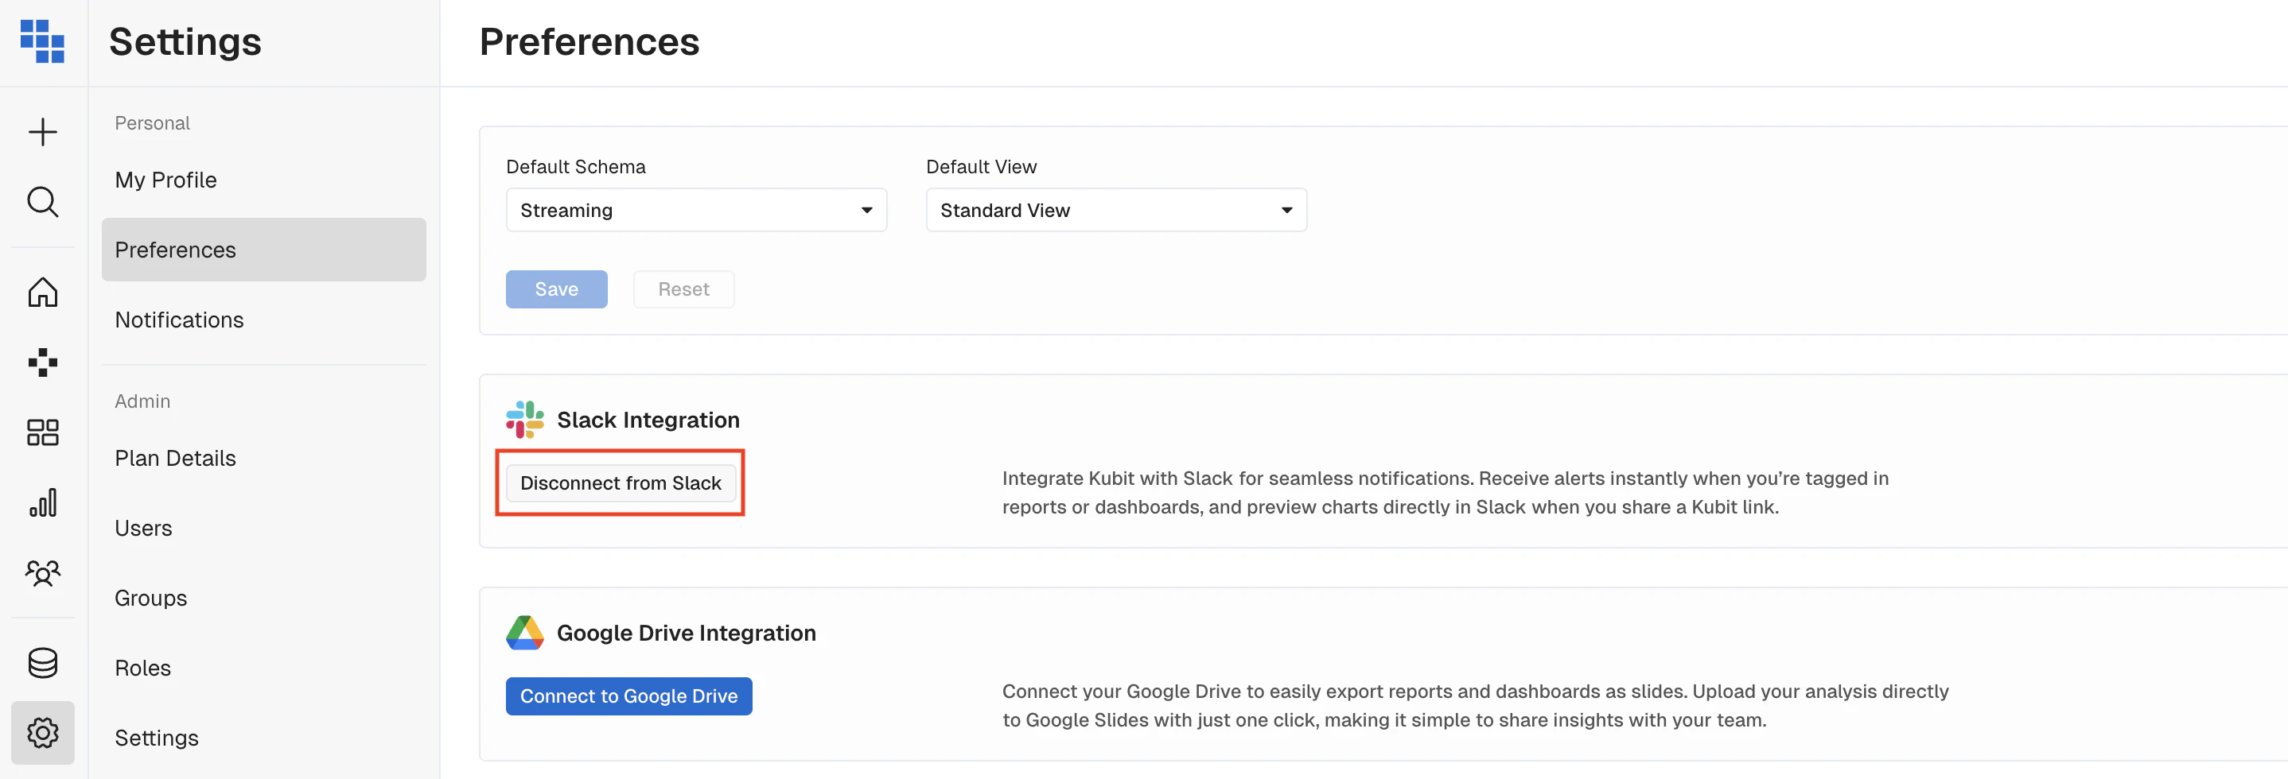Viewport: 2288px width, 779px height.
Task: Click the Kubit grid logo icon
Action: click(x=43, y=41)
